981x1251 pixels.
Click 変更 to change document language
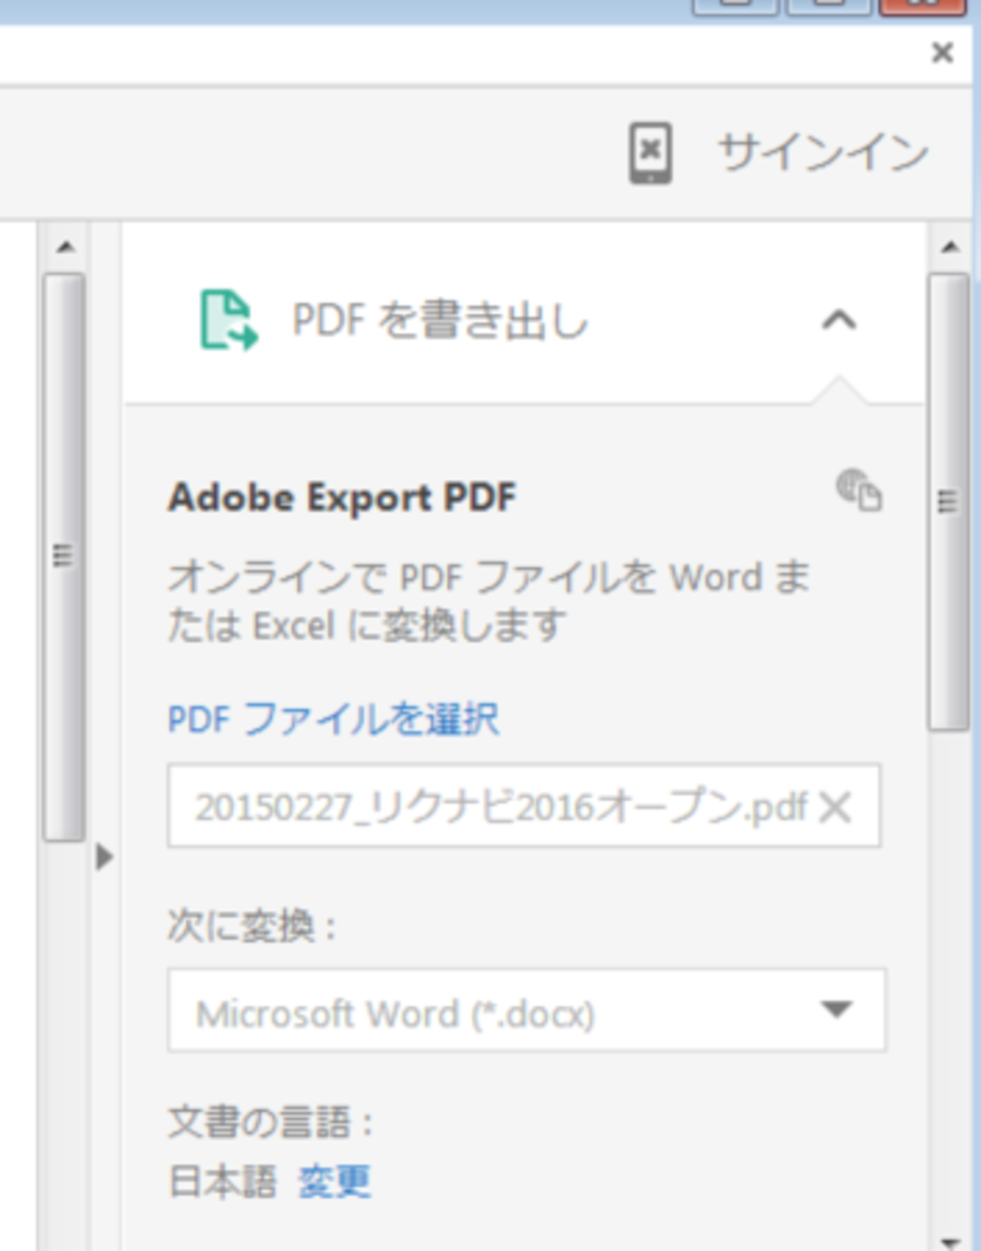coord(334,1181)
